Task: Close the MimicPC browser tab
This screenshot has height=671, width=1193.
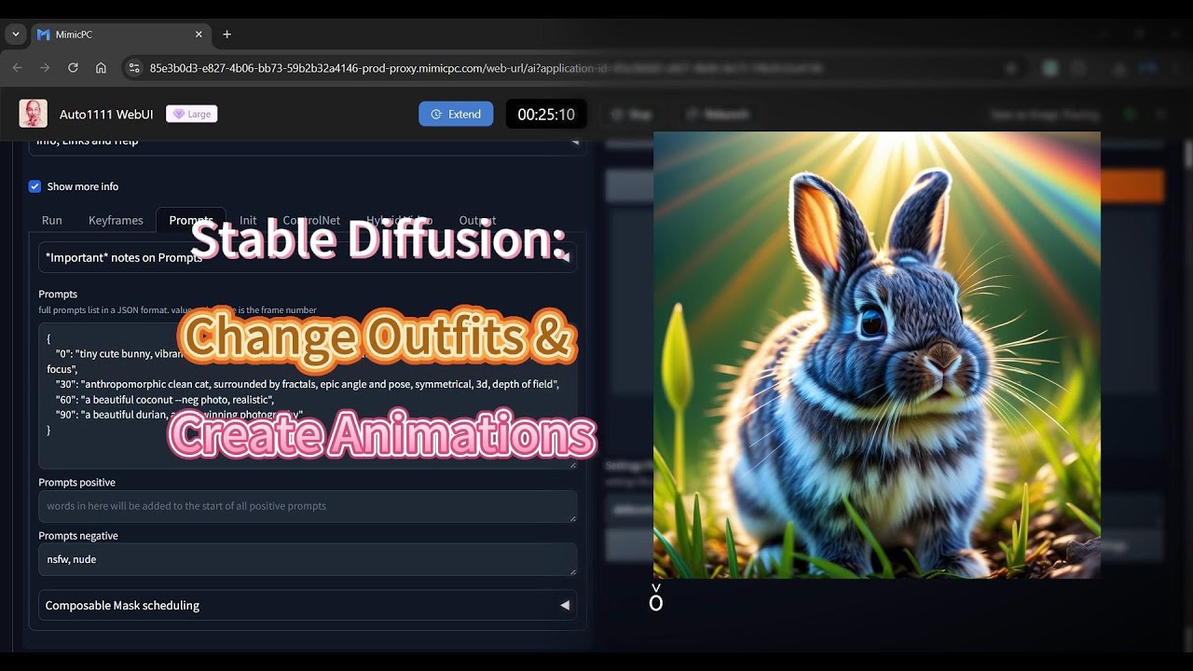Action: click(199, 34)
